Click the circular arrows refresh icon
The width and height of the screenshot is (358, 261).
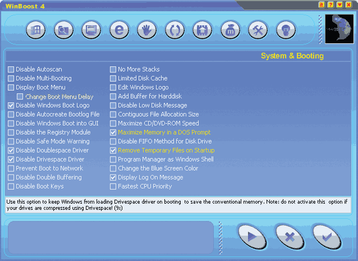[175, 30]
